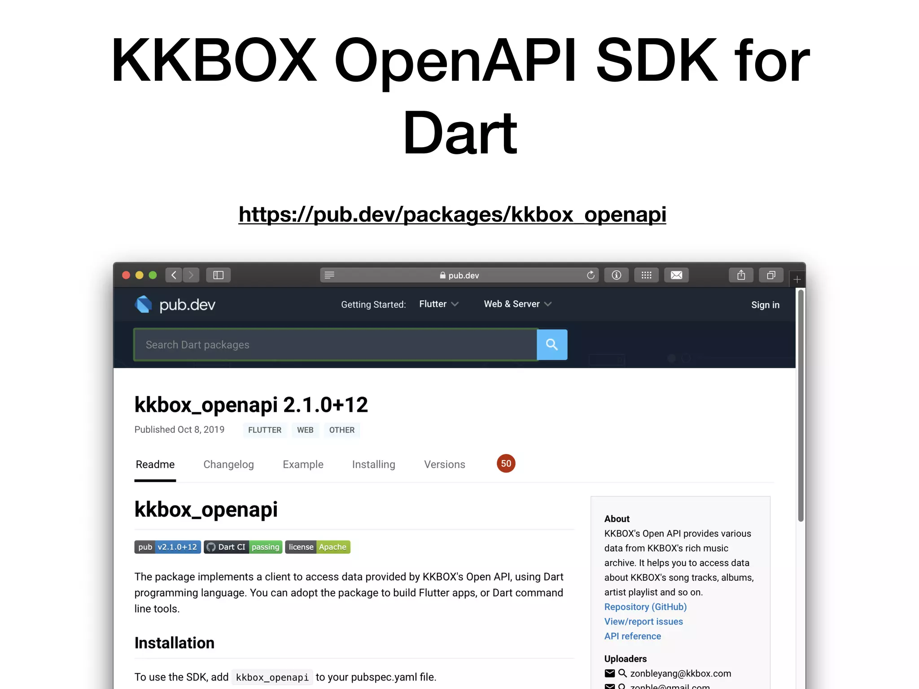Click the Uploaders heading in sidebar
The height and width of the screenshot is (689, 919).
(625, 658)
